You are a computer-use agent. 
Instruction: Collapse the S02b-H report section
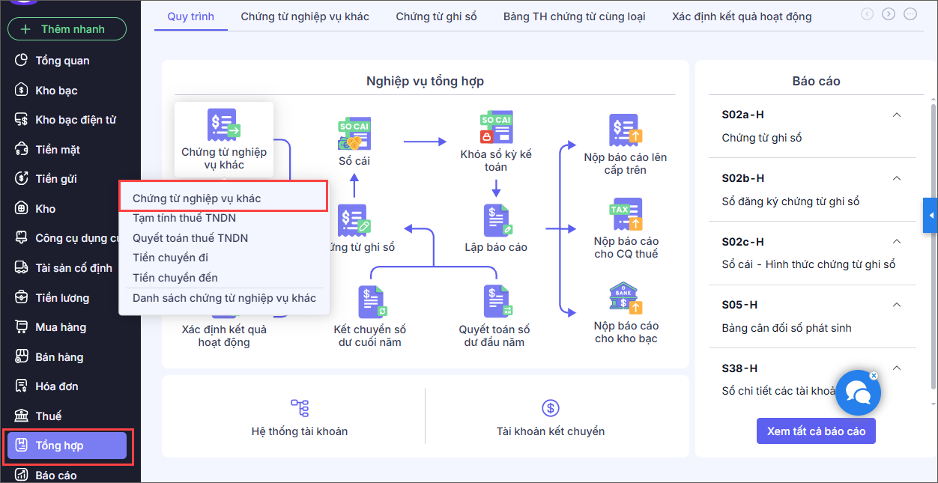(896, 178)
